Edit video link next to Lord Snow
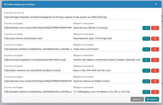The height and width of the screenshot is (105, 163). click(x=38, y=49)
